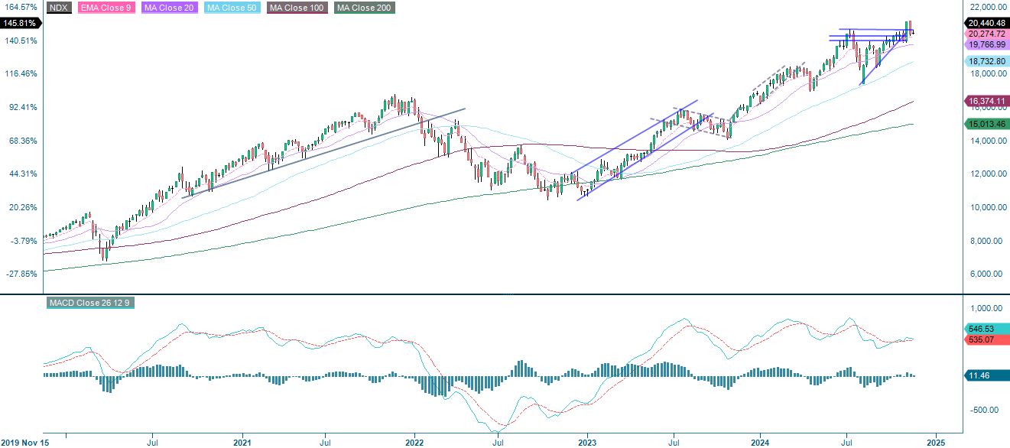The height and width of the screenshot is (448, 1010).
Task: Click the black 20,440.48 last price flag
Action: click(986, 23)
